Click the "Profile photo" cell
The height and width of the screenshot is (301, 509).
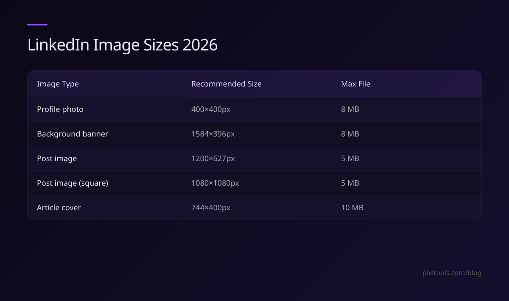tap(60, 109)
